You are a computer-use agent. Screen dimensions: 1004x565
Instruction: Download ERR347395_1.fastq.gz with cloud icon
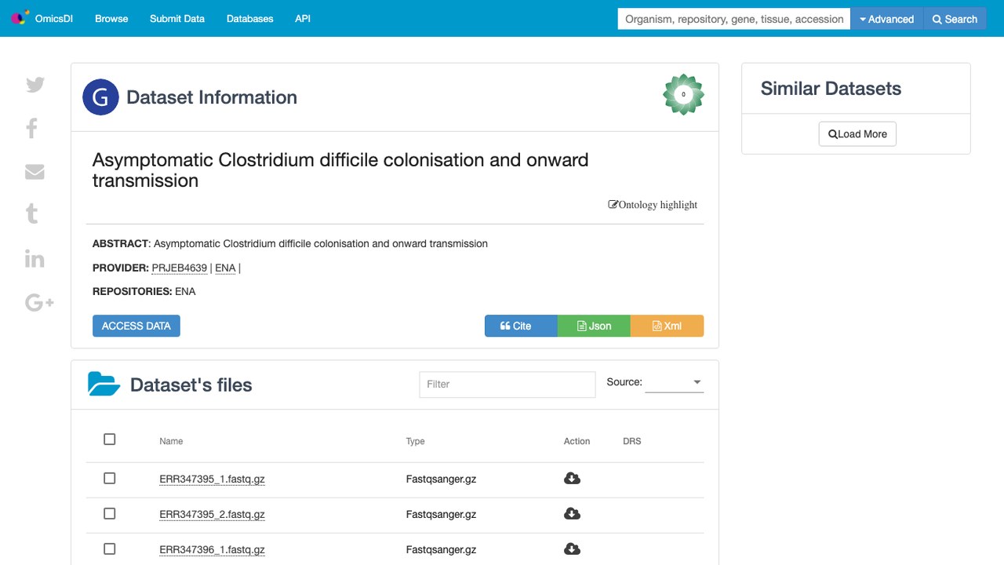click(x=573, y=479)
